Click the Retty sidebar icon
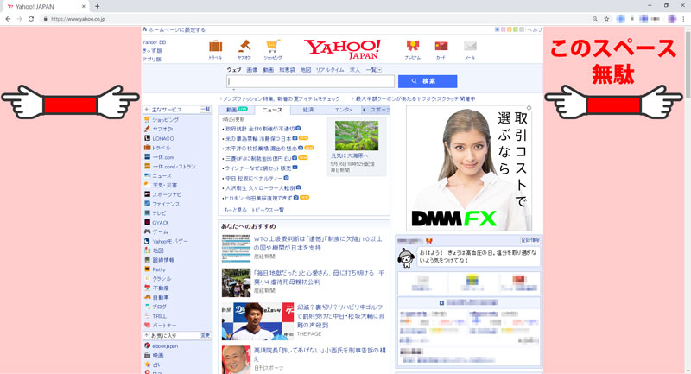 (x=147, y=269)
